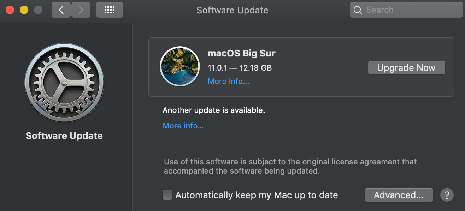Click the macOS Big Sur title text

pos(242,53)
